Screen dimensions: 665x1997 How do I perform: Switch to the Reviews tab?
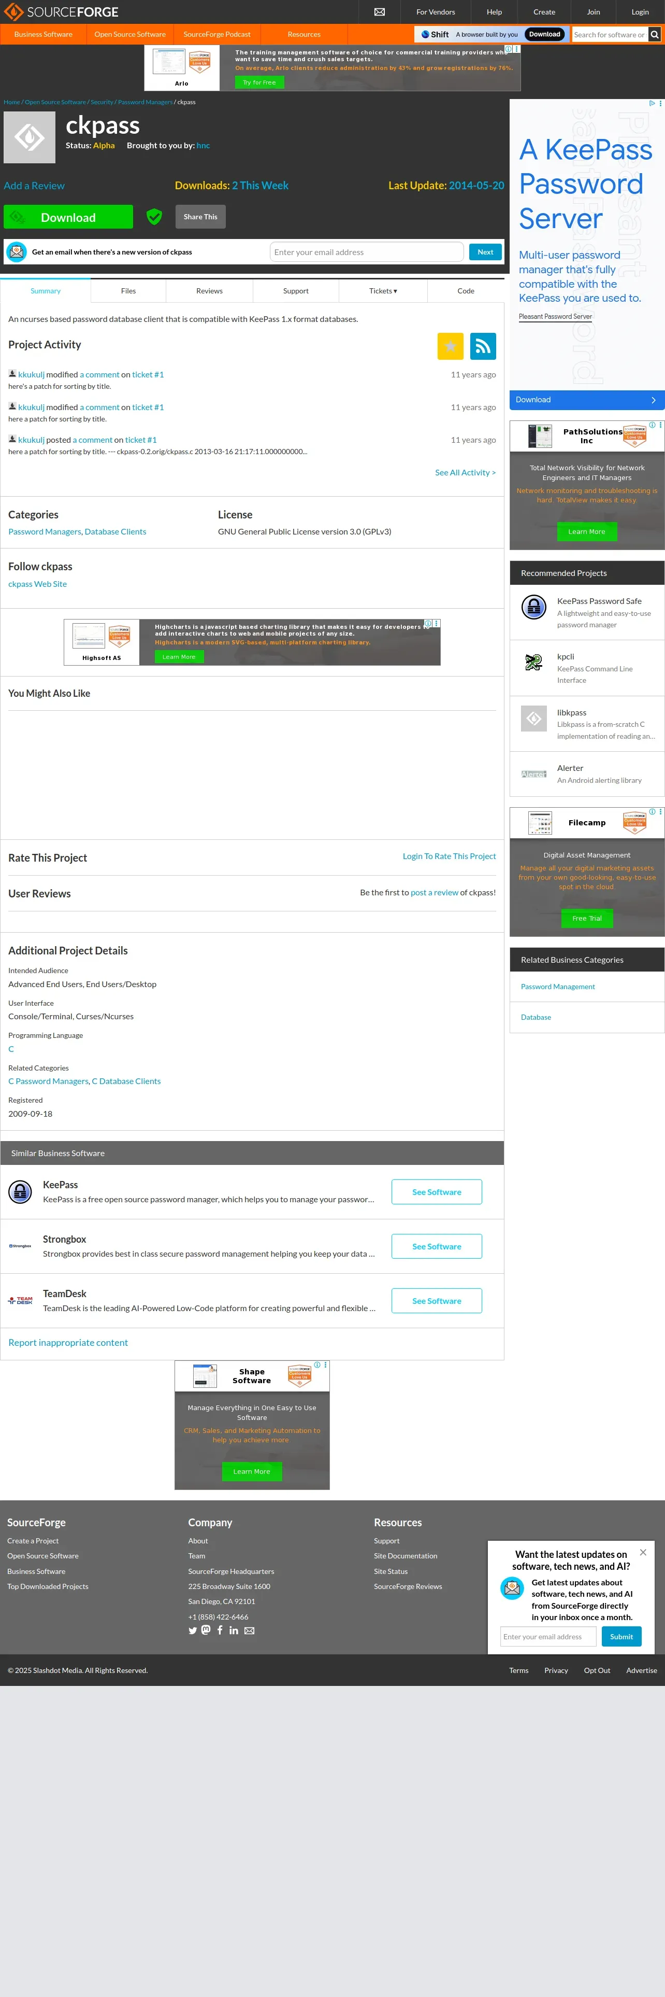(x=209, y=291)
